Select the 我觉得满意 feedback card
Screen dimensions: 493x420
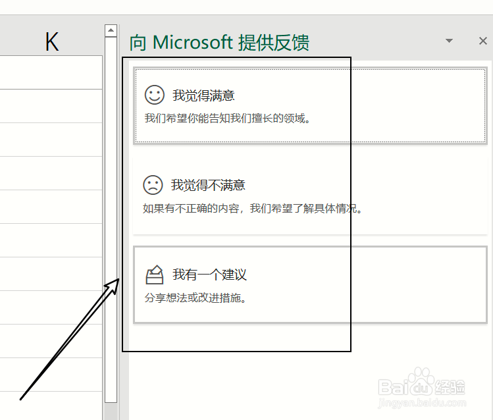point(310,105)
